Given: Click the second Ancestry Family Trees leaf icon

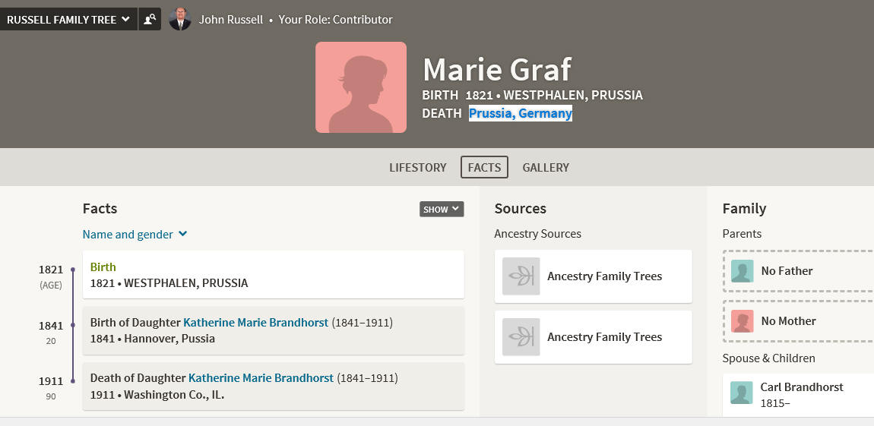Looking at the screenshot, I should tap(521, 337).
